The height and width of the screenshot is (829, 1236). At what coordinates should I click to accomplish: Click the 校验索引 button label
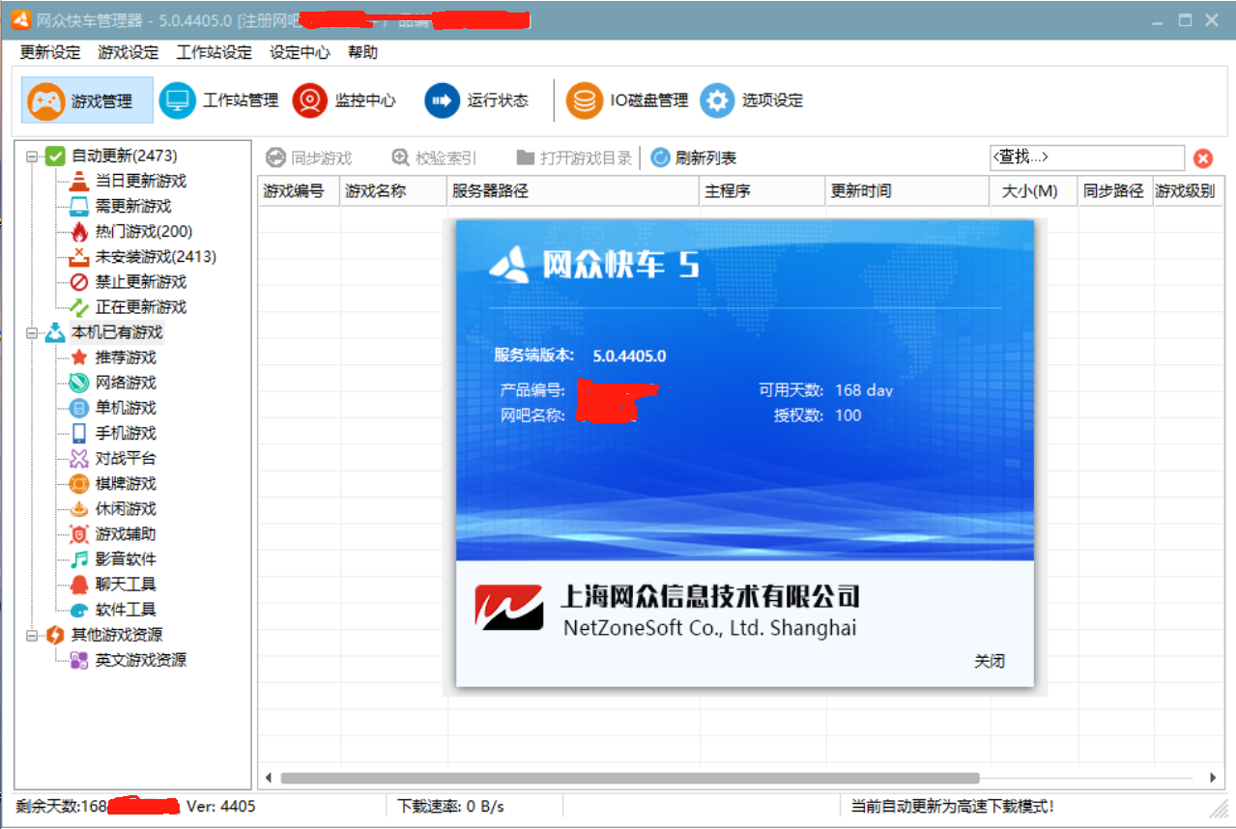(x=446, y=158)
